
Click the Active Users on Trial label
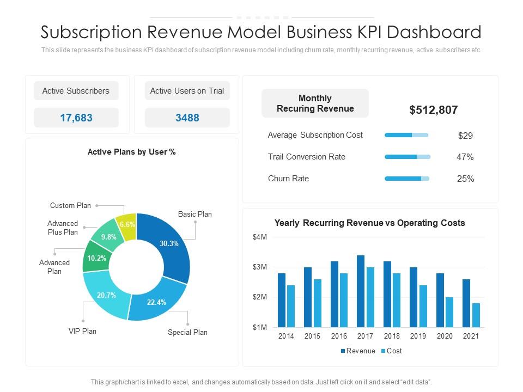187,91
